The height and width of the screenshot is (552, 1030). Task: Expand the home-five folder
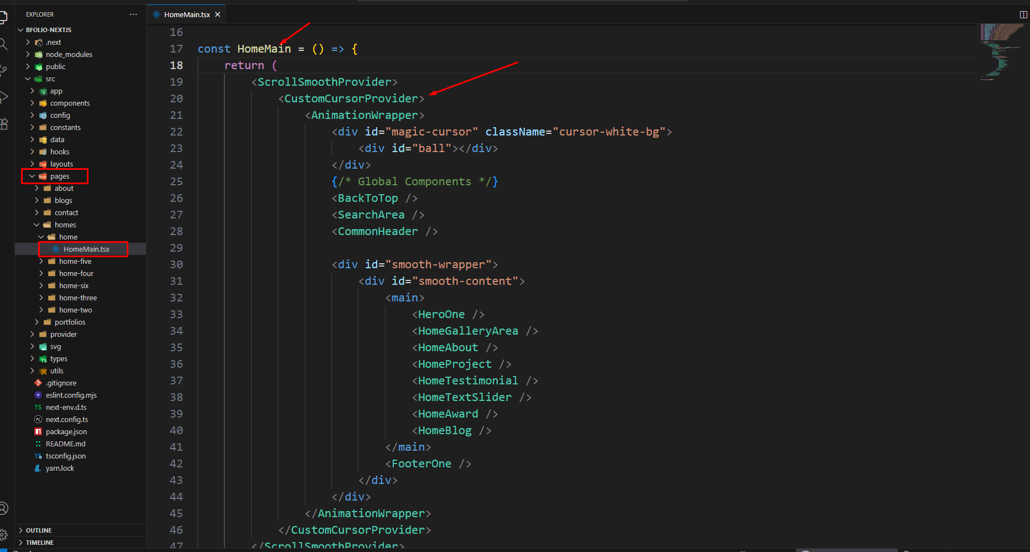click(75, 262)
